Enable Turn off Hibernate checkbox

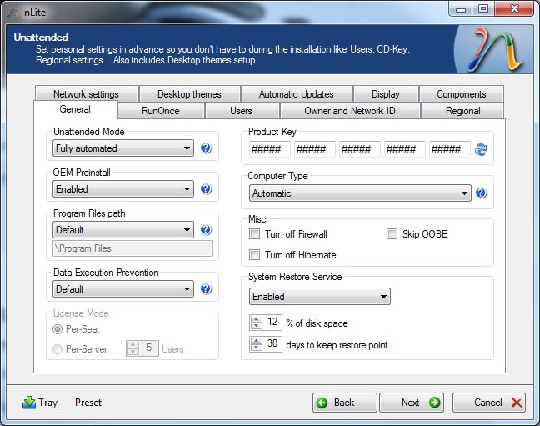pyautogui.click(x=254, y=255)
